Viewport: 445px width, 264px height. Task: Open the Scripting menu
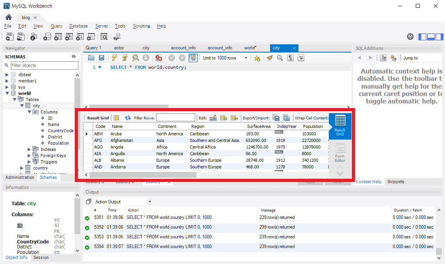click(x=141, y=26)
